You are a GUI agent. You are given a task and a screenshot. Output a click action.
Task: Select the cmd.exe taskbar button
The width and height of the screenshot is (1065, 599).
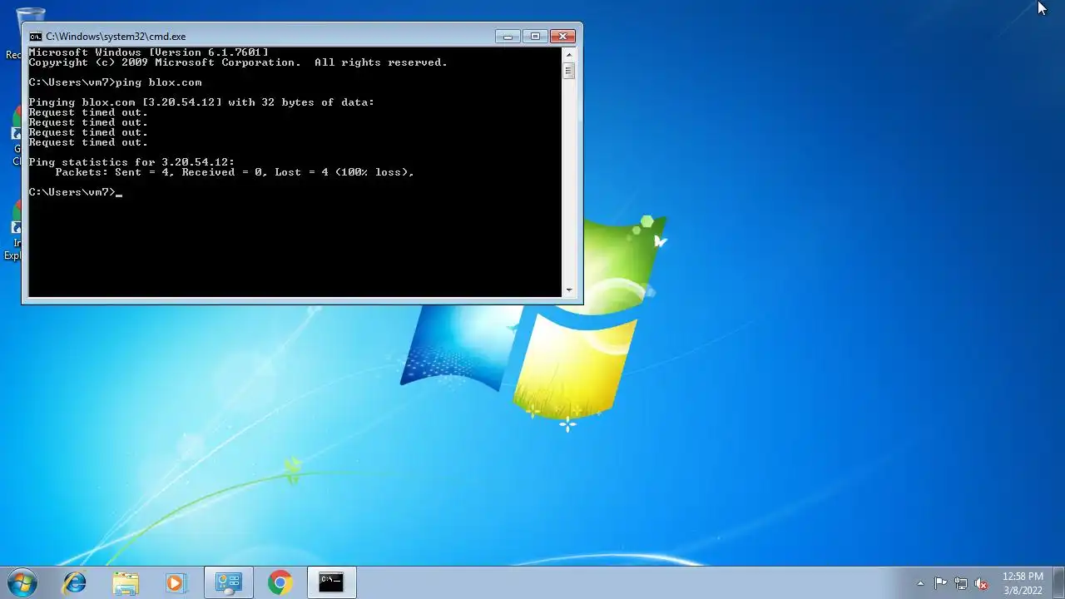[x=331, y=582]
